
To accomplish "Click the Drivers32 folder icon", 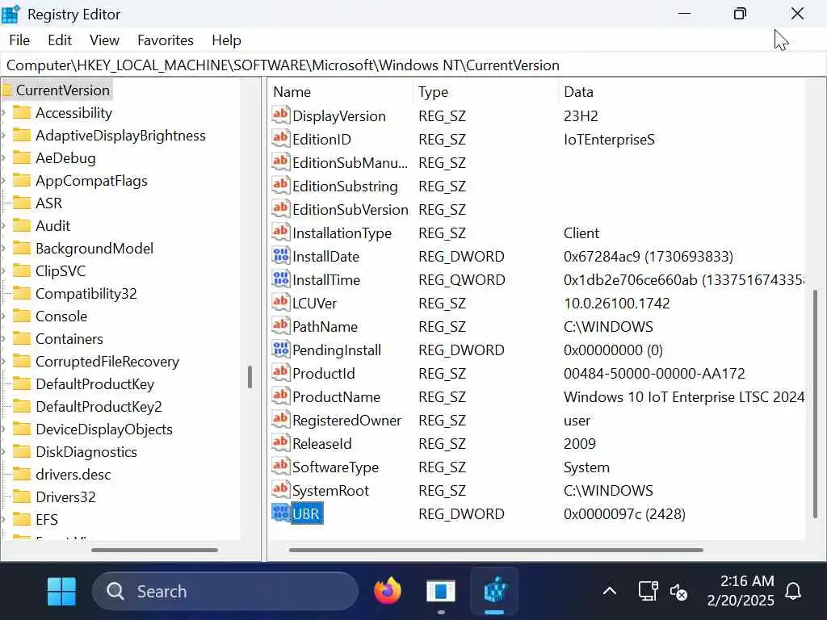I will click(22, 496).
